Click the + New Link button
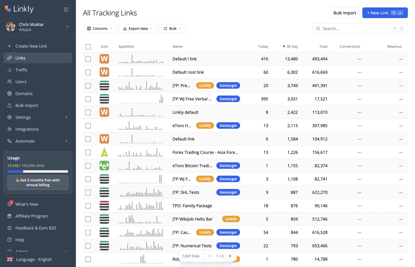This screenshot has width=415, height=267. pos(385,13)
